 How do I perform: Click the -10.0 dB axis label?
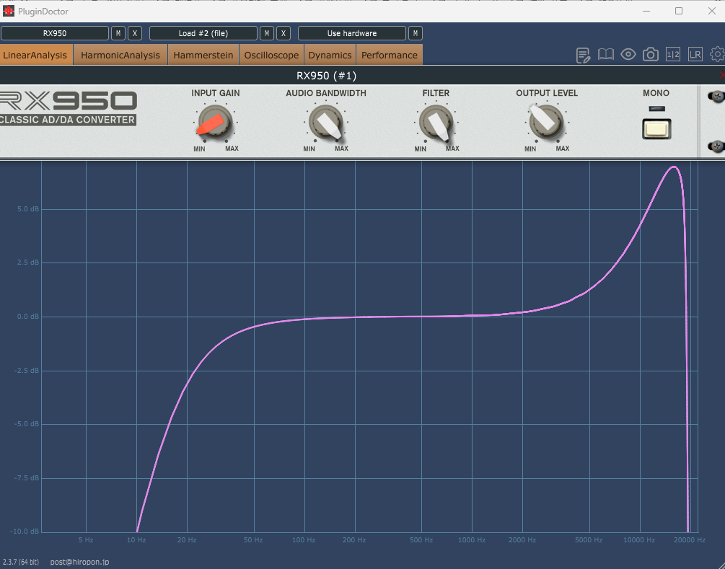[x=25, y=531]
